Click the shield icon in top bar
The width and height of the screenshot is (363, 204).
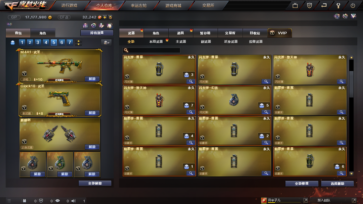[309, 5]
